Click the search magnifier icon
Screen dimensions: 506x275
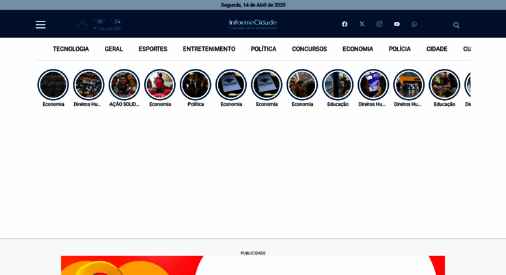click(457, 25)
